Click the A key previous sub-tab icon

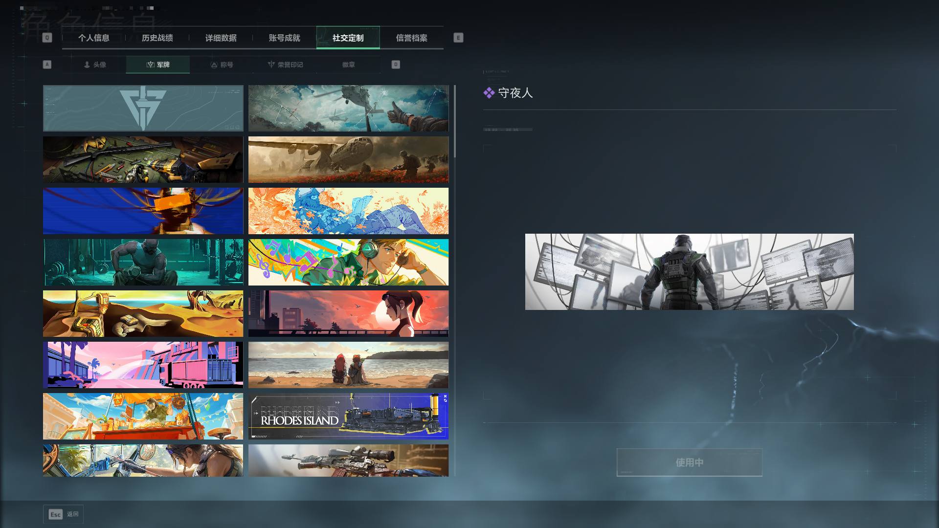click(x=47, y=65)
